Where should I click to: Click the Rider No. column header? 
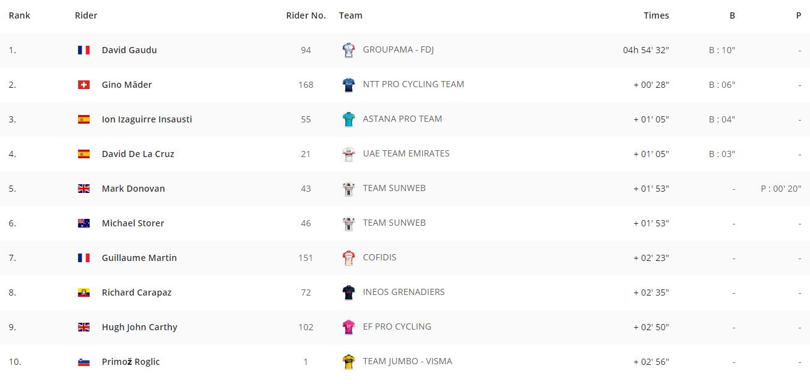pos(306,15)
